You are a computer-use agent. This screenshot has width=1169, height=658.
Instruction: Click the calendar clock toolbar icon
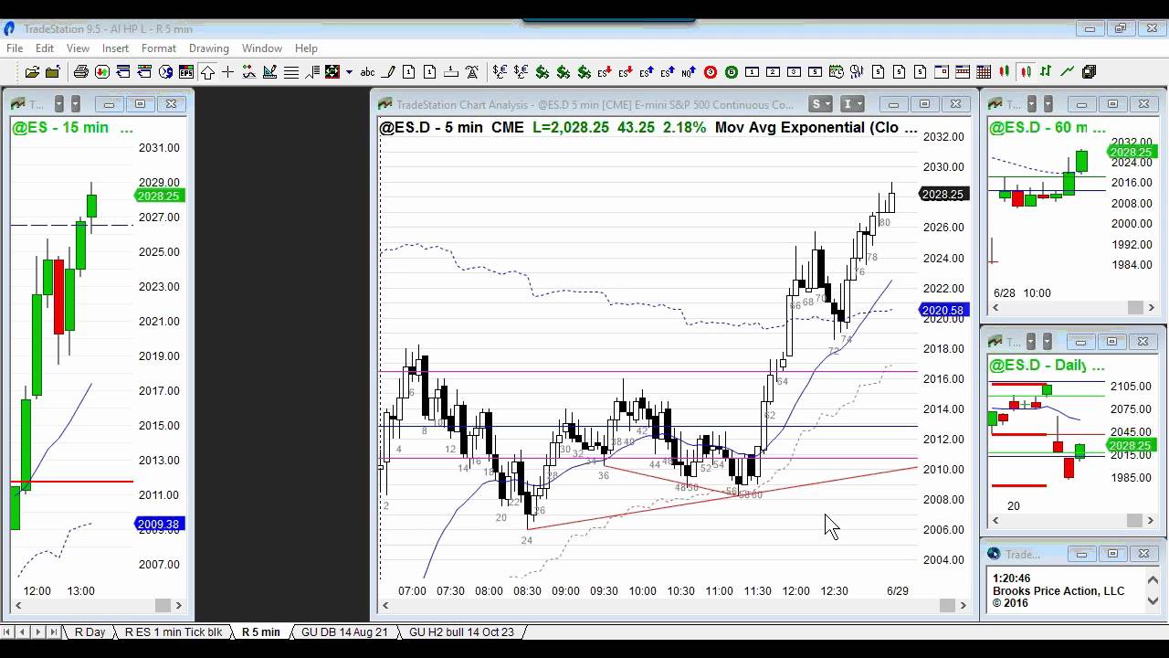pyautogui.click(x=836, y=72)
